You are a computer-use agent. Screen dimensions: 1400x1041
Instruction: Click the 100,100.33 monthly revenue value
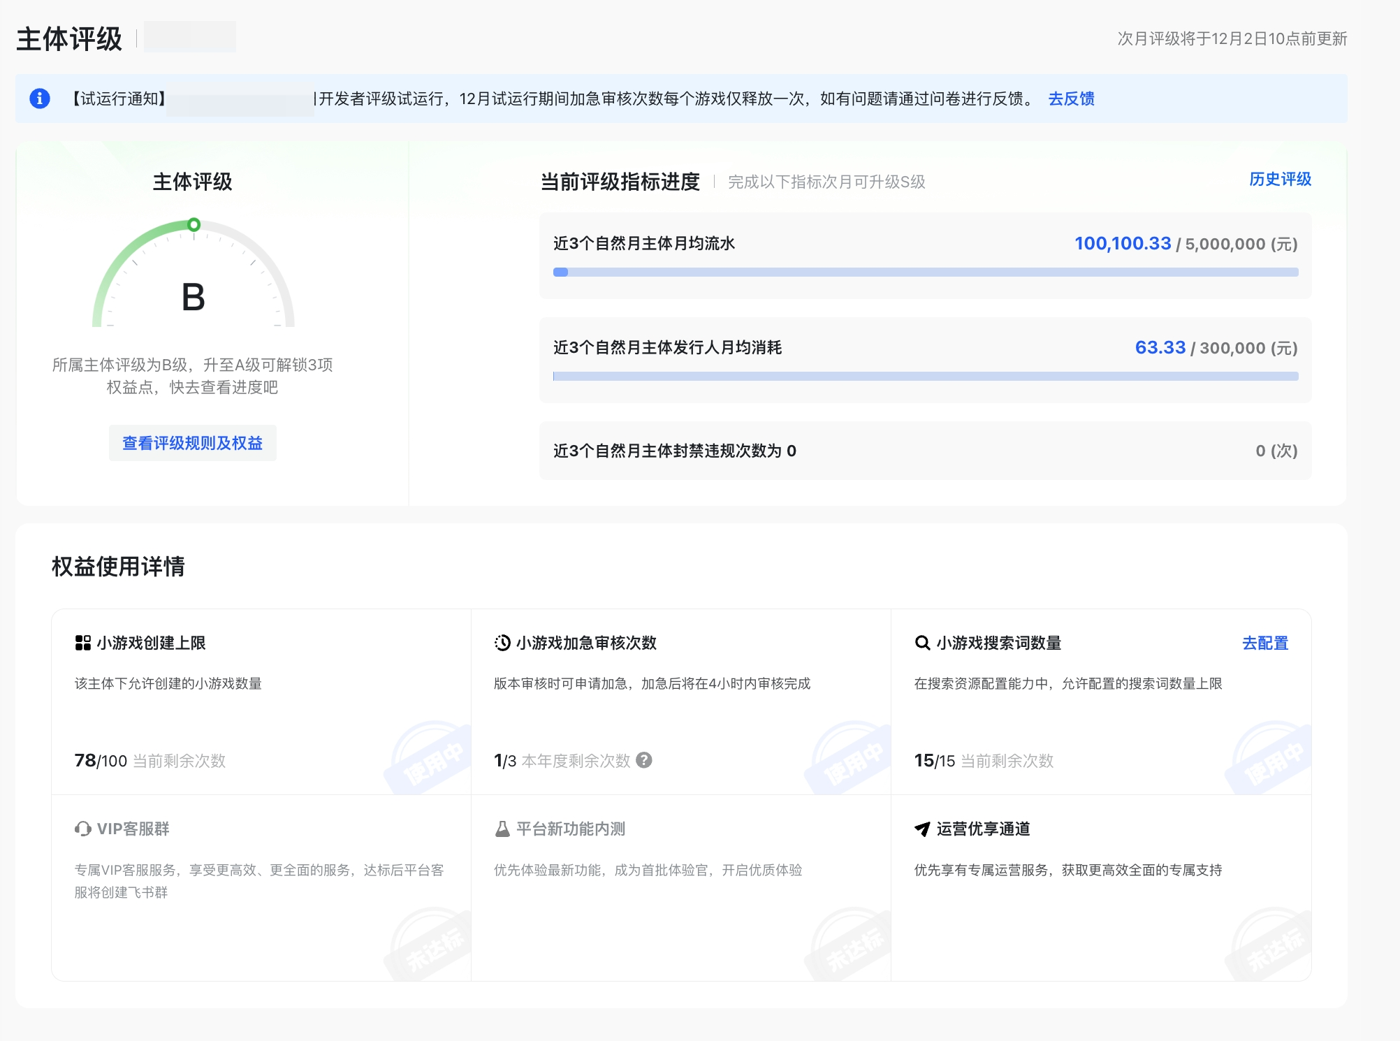1122,243
